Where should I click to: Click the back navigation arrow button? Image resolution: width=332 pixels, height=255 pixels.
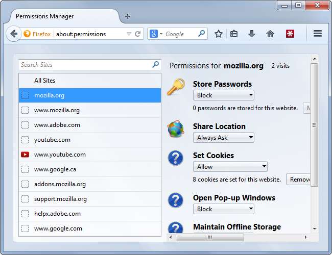coord(14,34)
